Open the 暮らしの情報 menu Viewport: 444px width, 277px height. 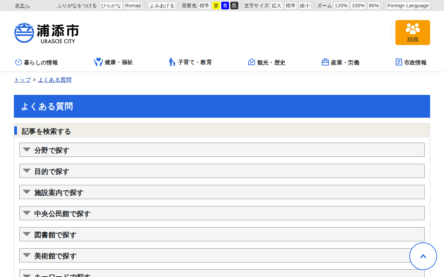pos(36,62)
